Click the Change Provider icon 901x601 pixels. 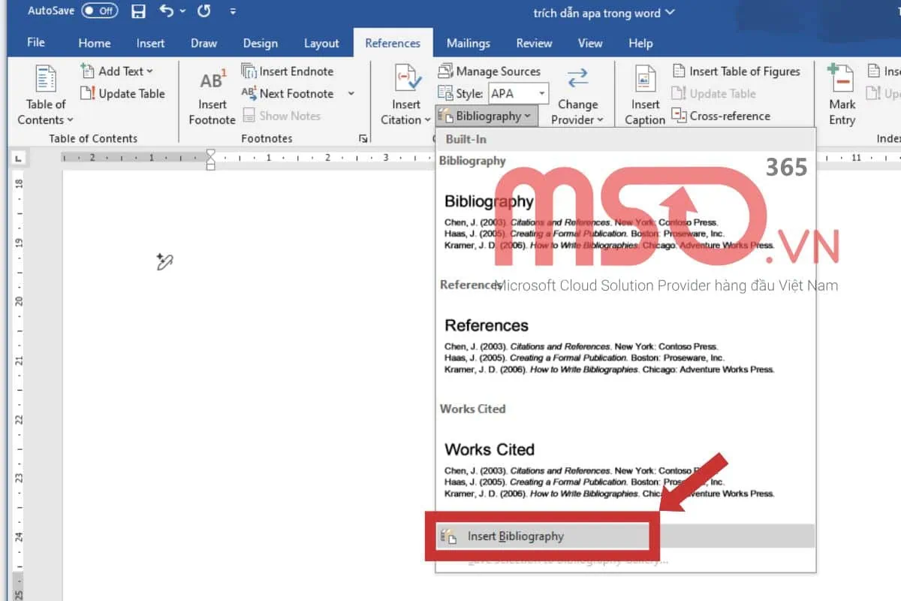click(x=577, y=79)
